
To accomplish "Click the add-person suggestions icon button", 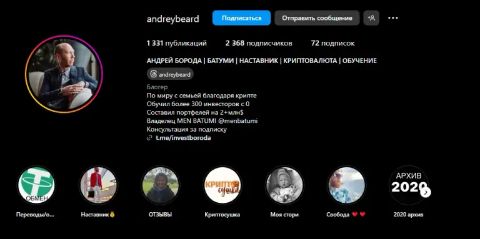I will point(371,17).
